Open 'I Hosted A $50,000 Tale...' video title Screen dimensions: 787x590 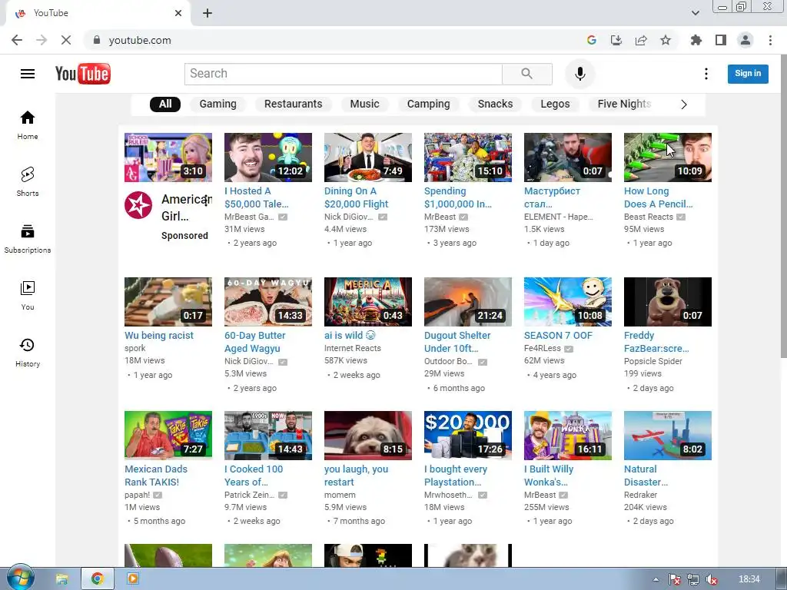256,197
